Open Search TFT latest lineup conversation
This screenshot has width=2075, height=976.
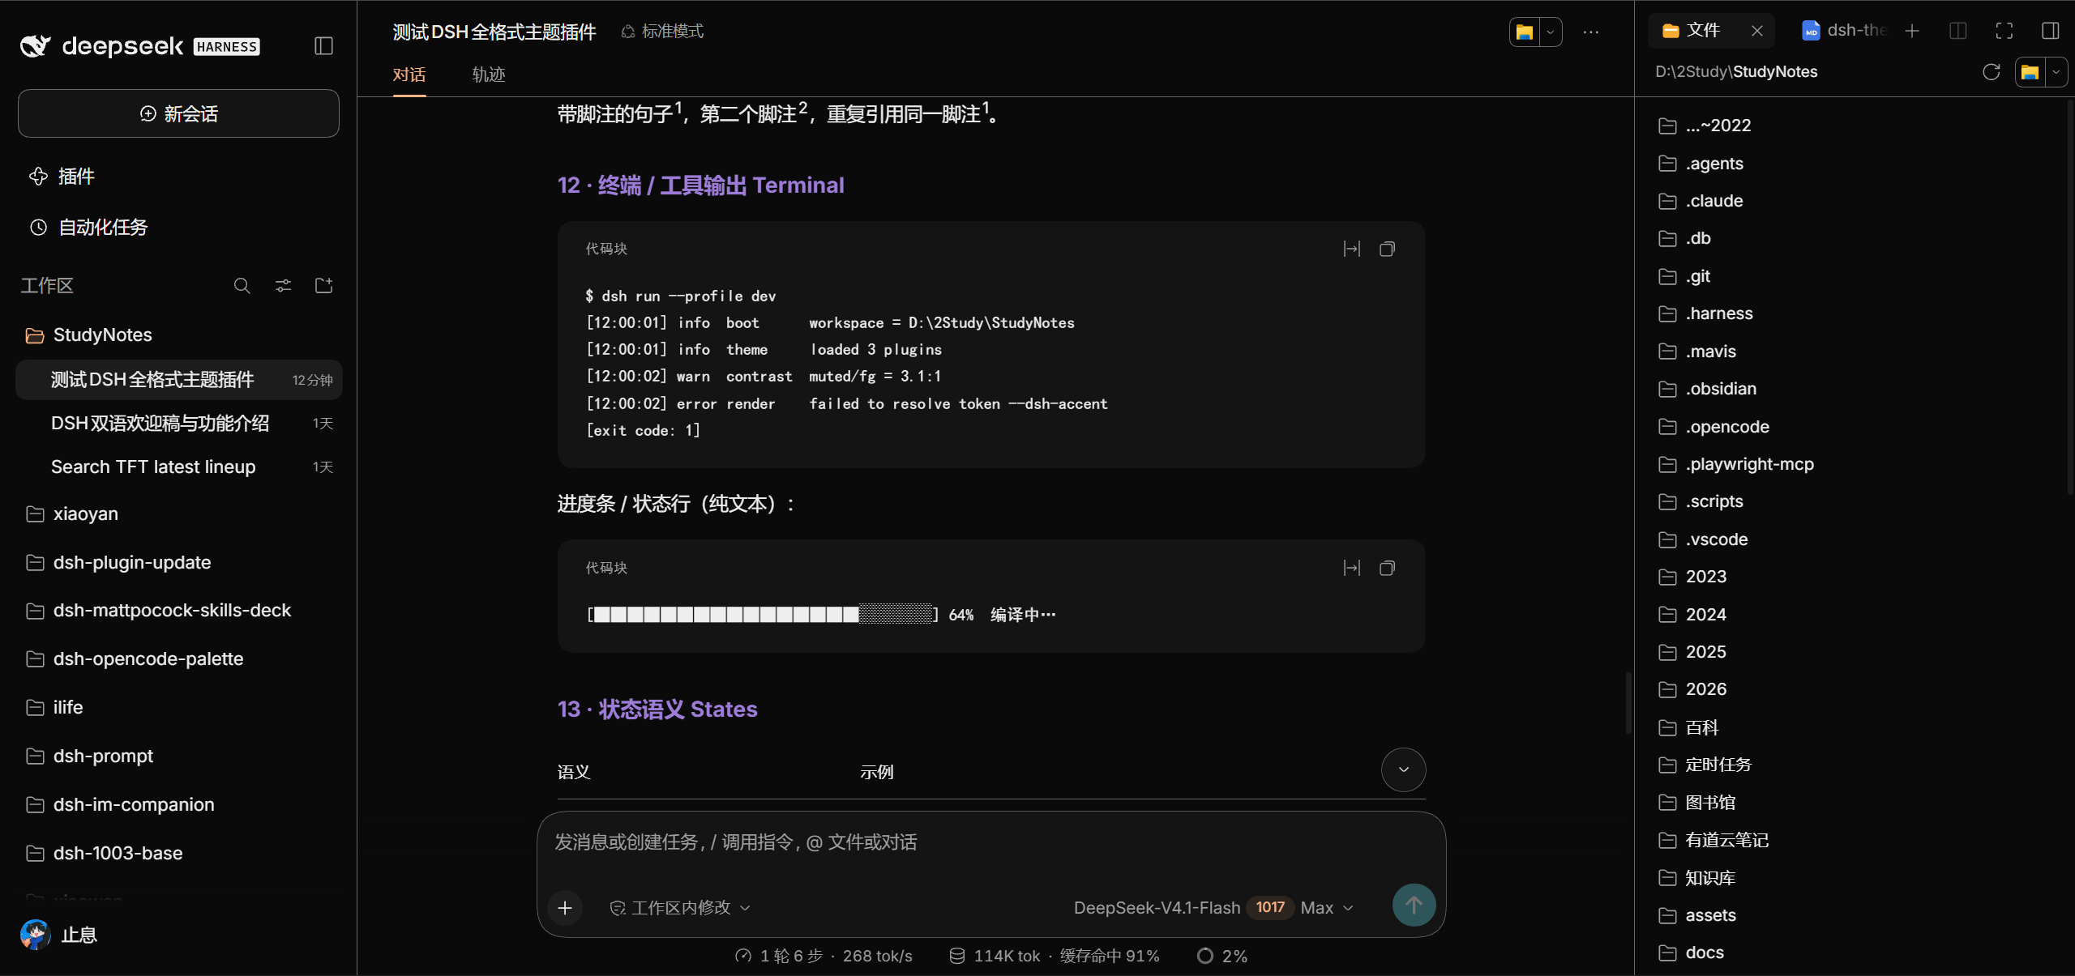(178, 467)
